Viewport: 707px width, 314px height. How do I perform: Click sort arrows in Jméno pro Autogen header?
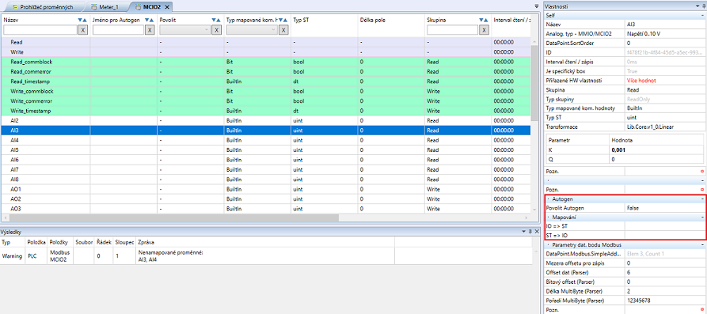tap(150, 21)
